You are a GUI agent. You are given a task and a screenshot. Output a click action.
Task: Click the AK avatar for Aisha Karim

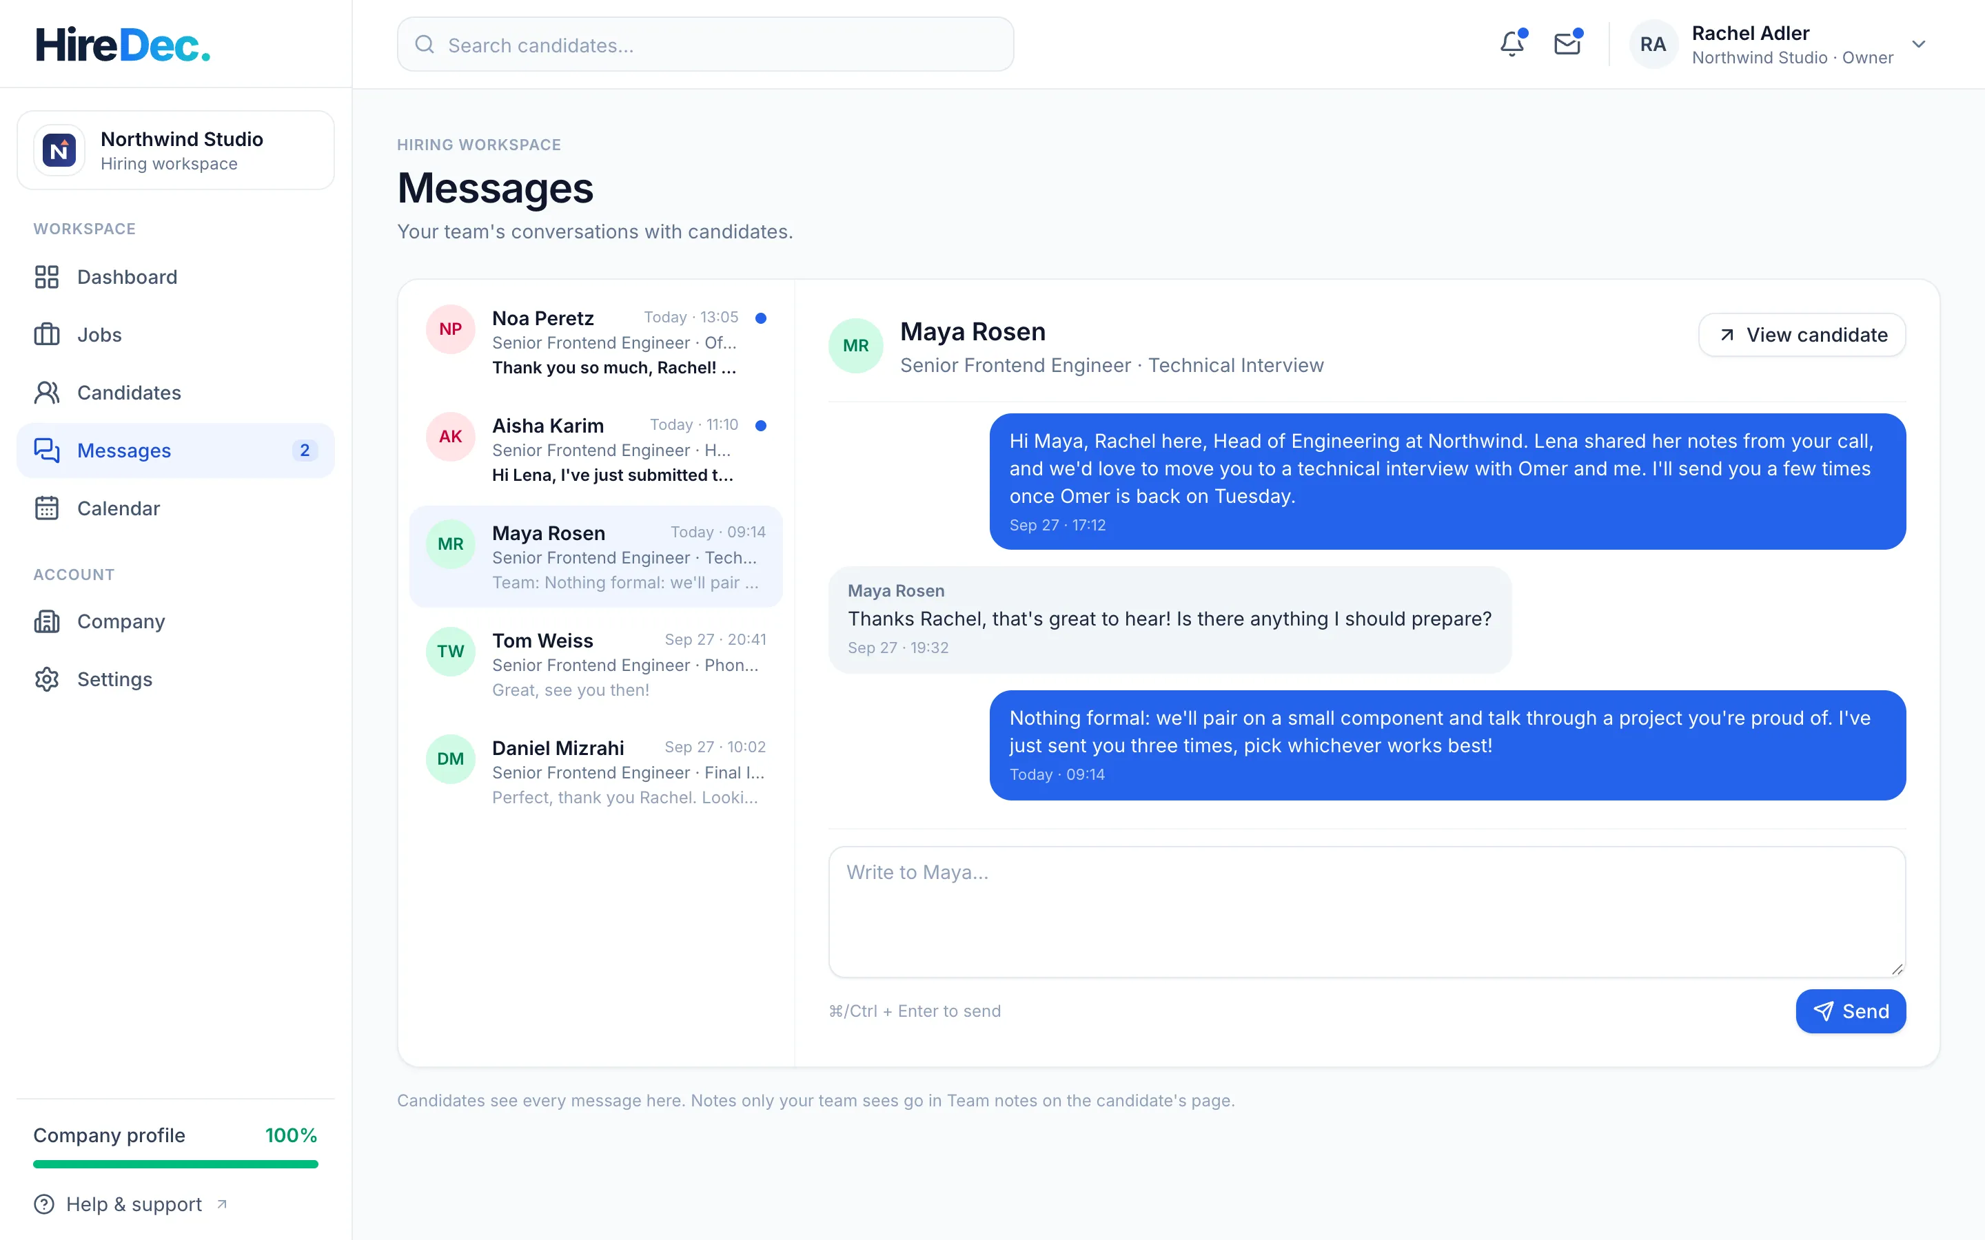tap(450, 436)
